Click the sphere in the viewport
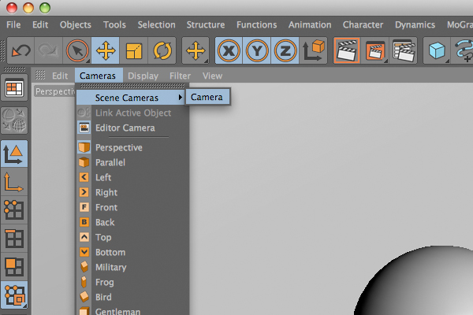Screen dimensions: 473x315 point(423,283)
